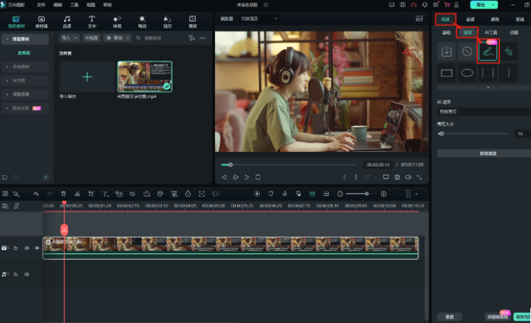Choose the ellipse mask shape
Image resolution: width=531 pixels, height=323 pixels.
coord(467,72)
